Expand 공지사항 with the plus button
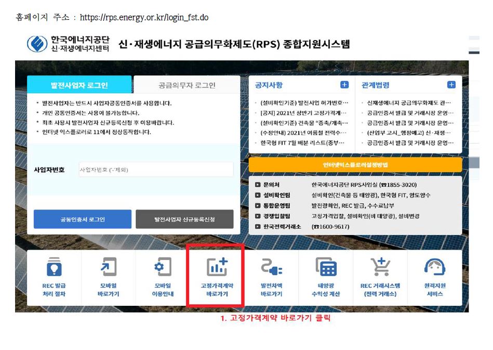Image resolution: width=493 pixels, height=350 pixels. pos(344,85)
